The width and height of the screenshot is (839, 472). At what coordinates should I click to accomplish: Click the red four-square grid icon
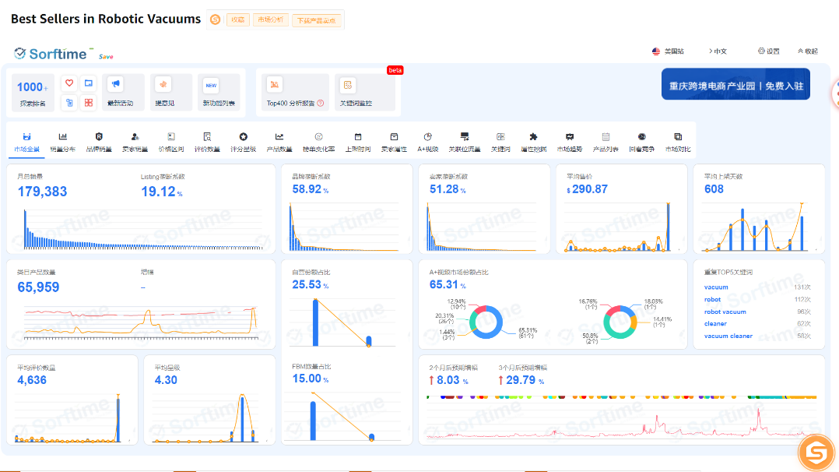pyautogui.click(x=89, y=103)
